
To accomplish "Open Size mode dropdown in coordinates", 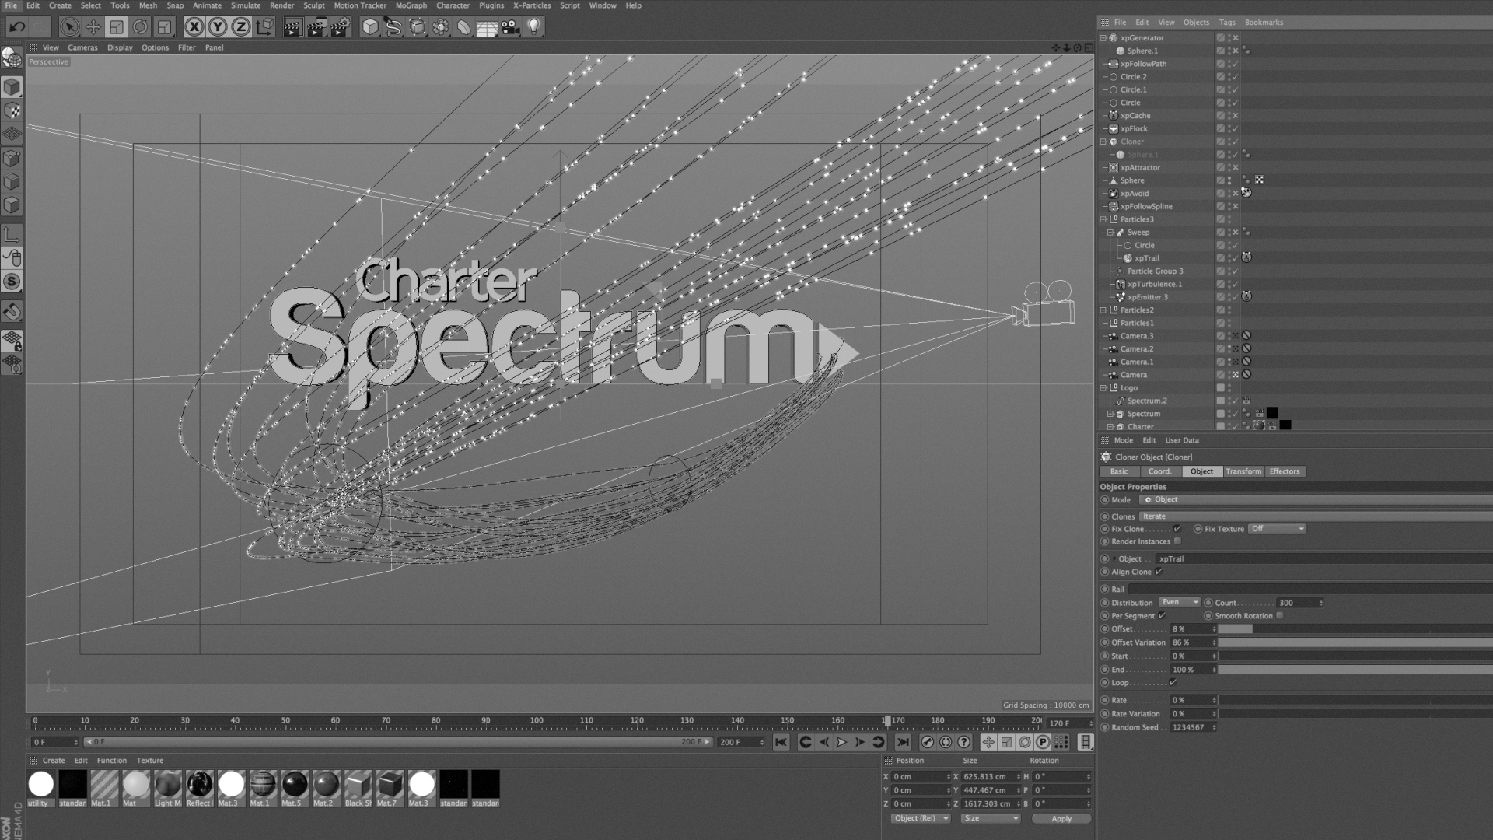I will coord(991,818).
